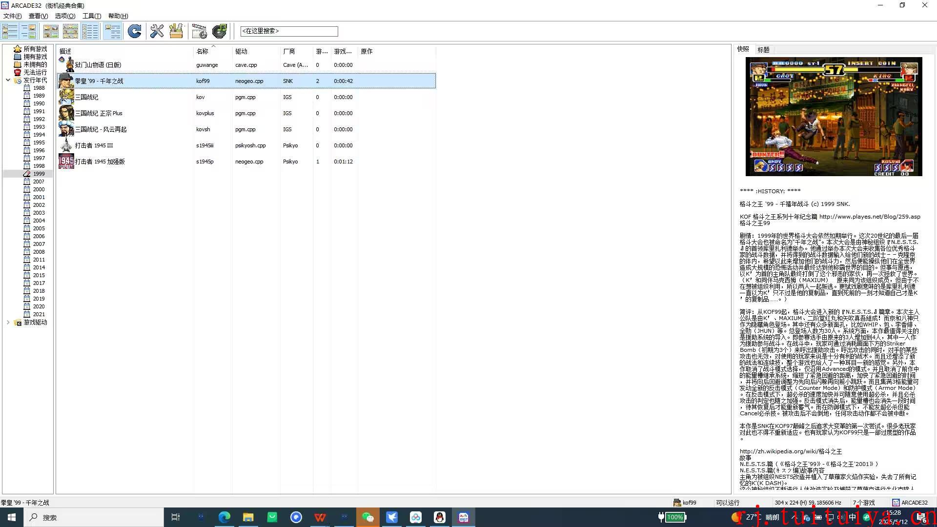
Task: Open the zh.wikipedia.org 格斗之王 link
Action: [x=791, y=451]
